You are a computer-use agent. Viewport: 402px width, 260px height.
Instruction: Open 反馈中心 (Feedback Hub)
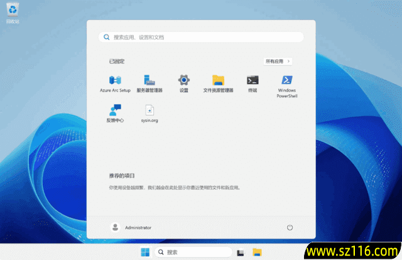click(x=115, y=111)
